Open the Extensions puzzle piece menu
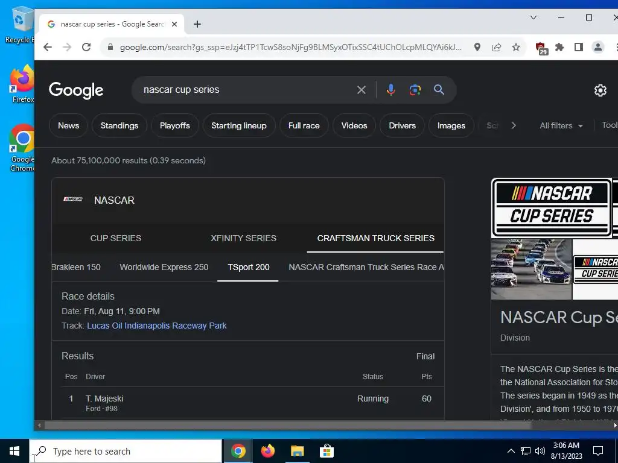 (x=559, y=47)
